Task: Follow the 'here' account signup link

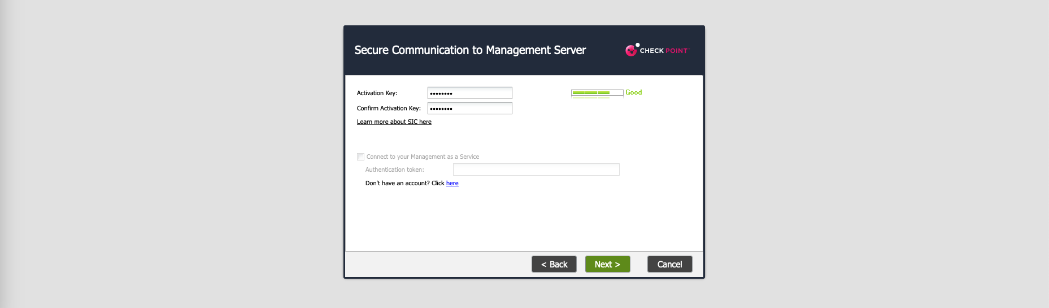Action: coord(452,183)
